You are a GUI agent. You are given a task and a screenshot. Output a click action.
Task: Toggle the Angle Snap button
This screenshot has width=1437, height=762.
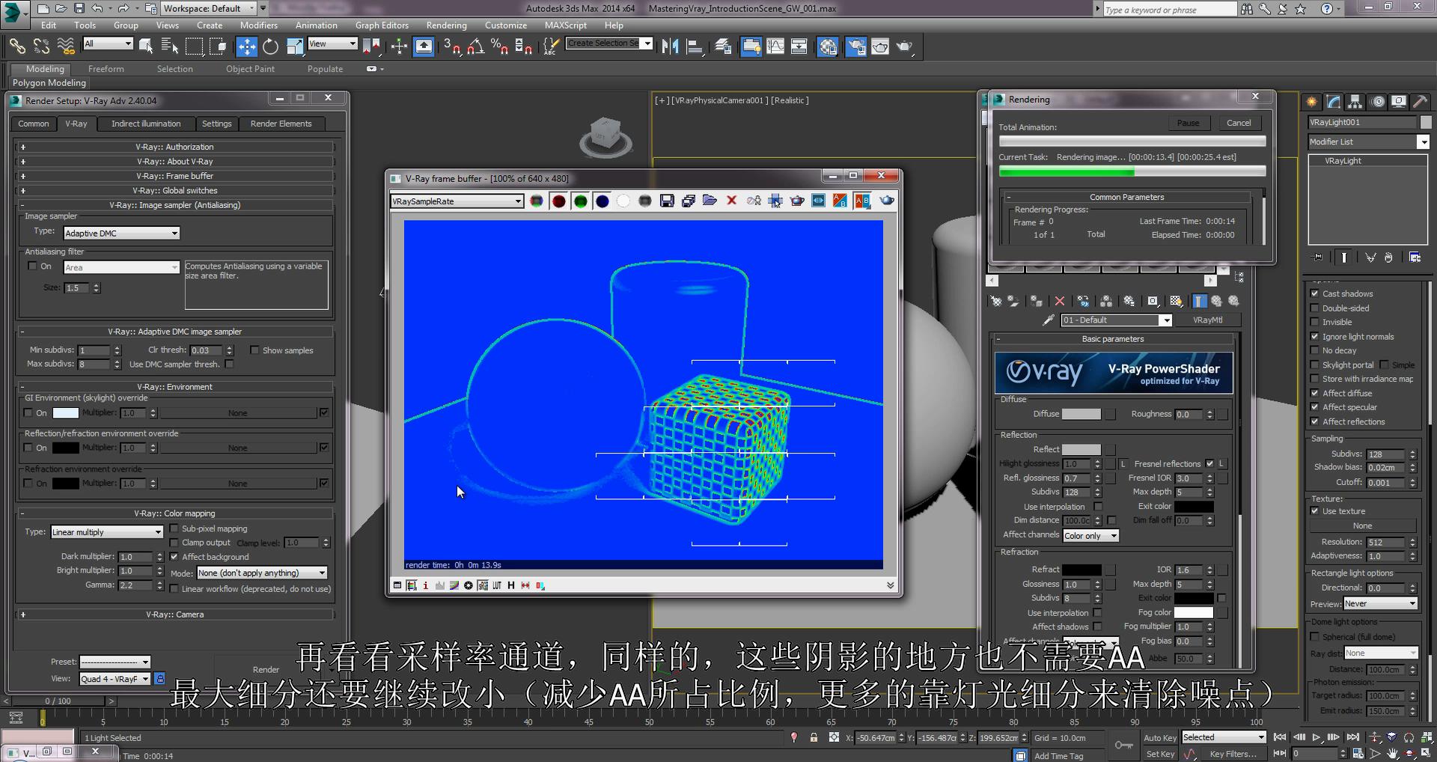tap(475, 46)
